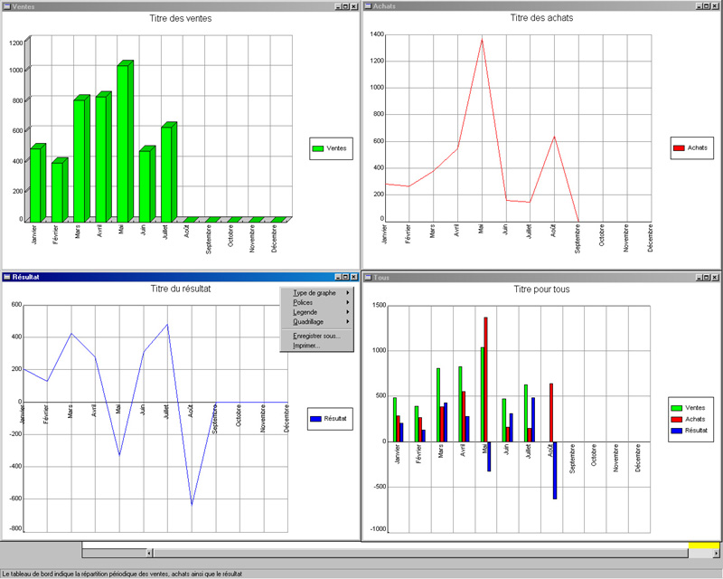Click the Achats window title bar
This screenshot has width=723, height=579.
[x=524, y=5]
